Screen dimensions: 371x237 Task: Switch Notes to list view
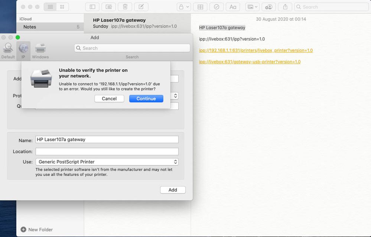(50, 7)
